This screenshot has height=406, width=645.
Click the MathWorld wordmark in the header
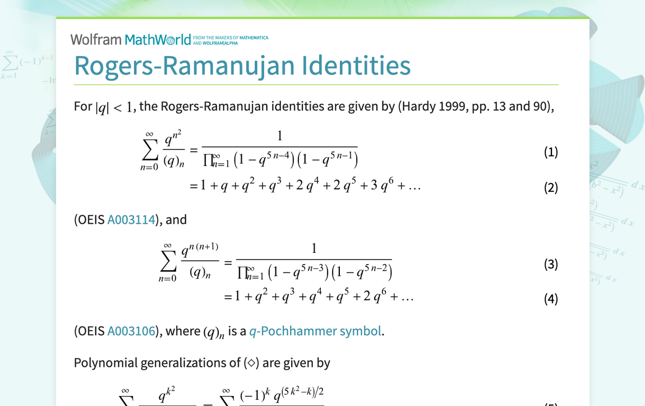click(x=158, y=39)
